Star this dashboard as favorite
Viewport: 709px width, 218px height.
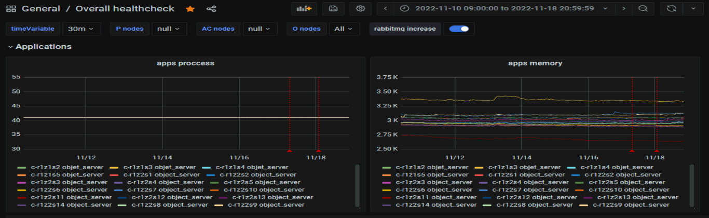(190, 9)
